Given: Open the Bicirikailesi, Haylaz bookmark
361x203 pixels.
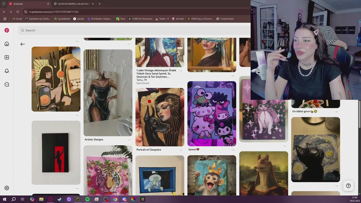Looking at the screenshot, I should (100, 19).
